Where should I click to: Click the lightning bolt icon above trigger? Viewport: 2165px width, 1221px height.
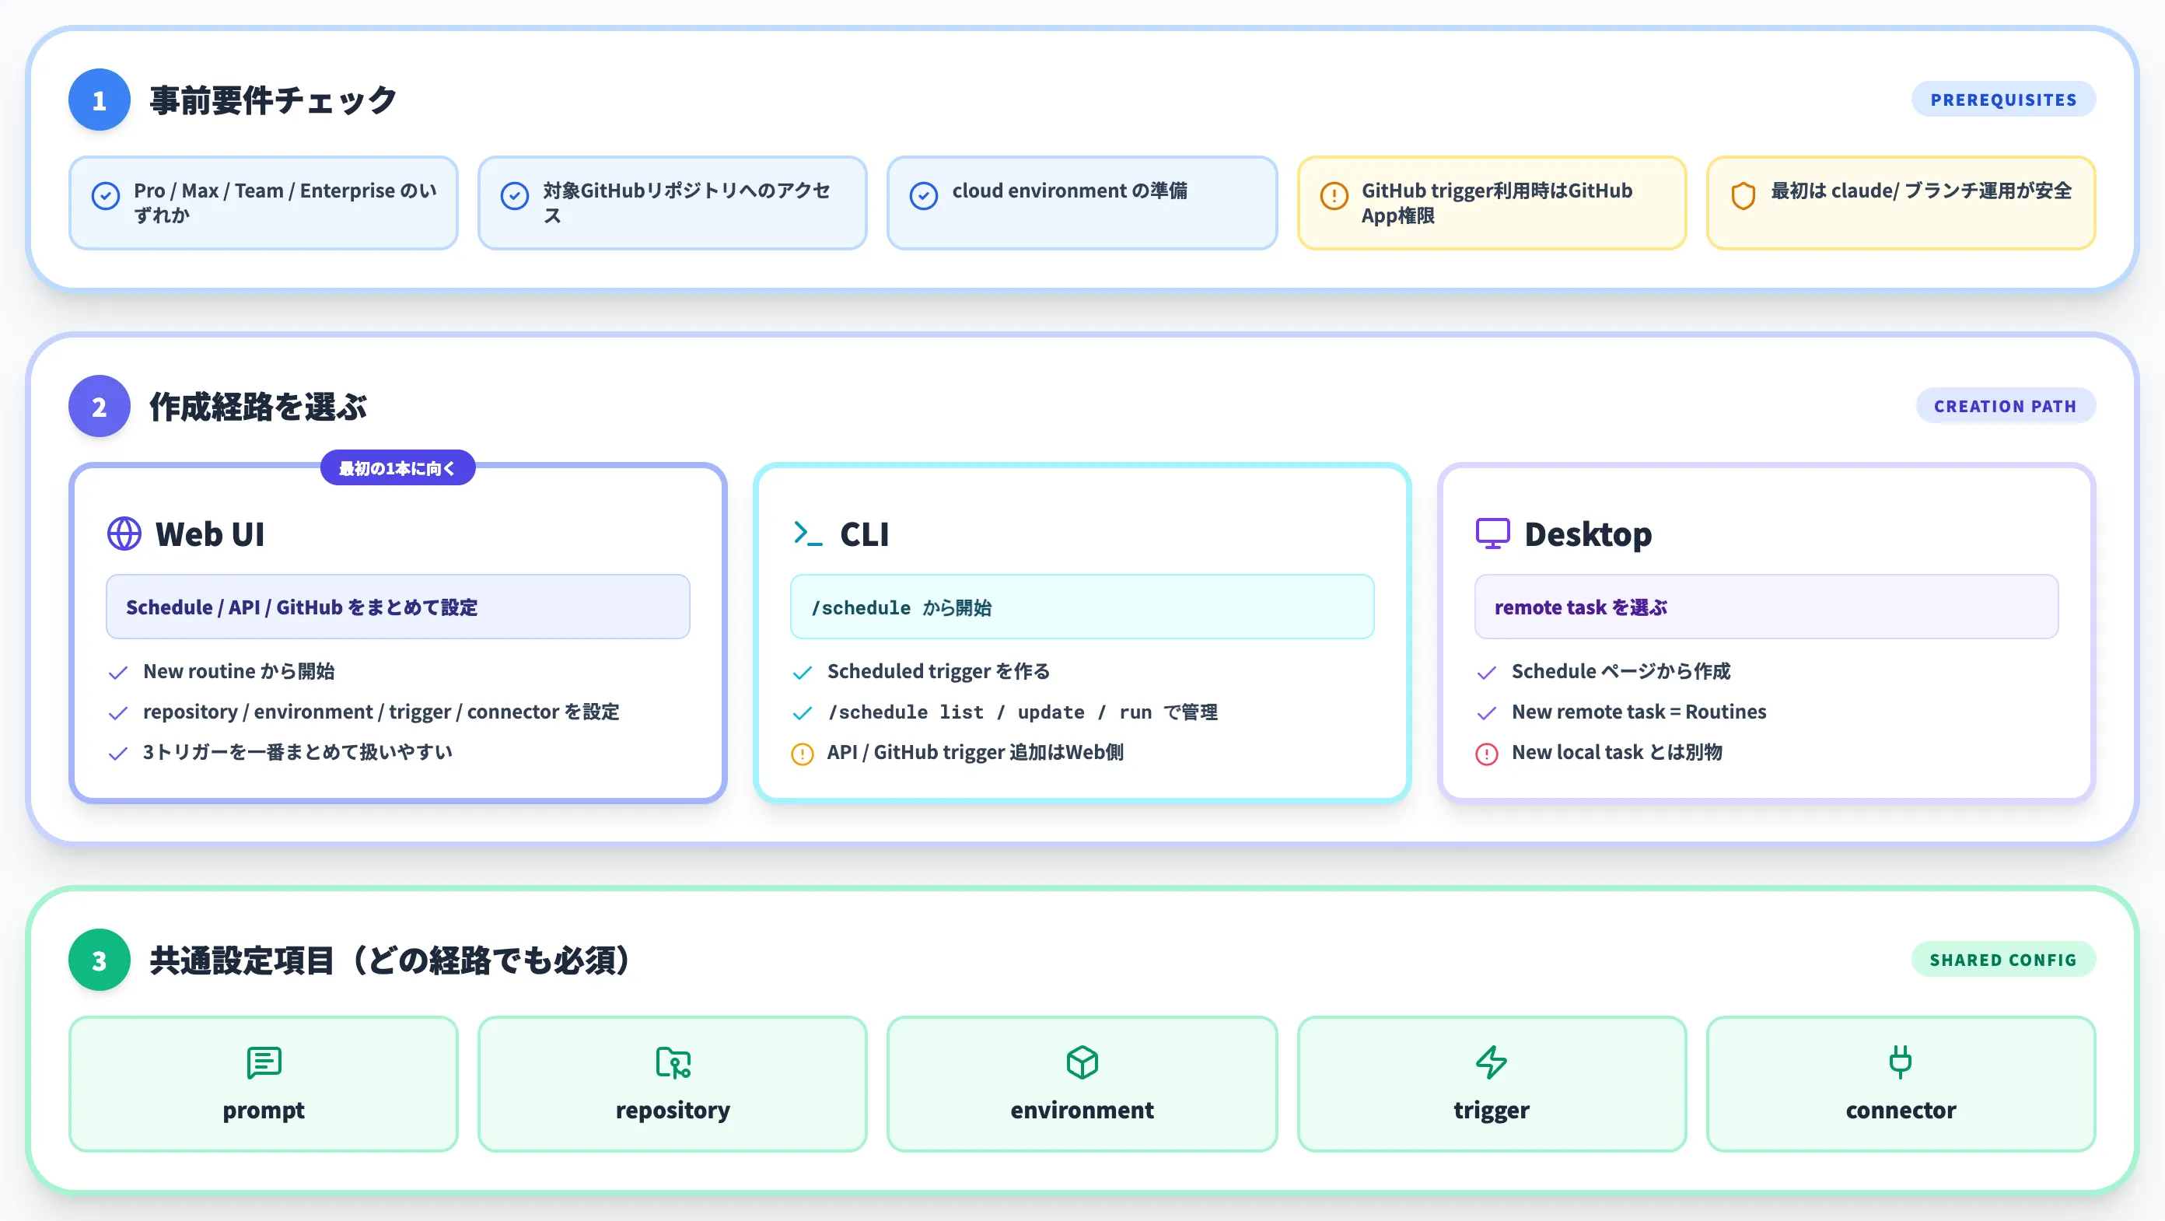point(1492,1062)
